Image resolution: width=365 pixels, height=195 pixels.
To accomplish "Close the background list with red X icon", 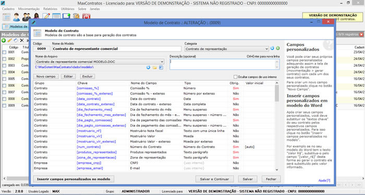I will click(x=361, y=34).
